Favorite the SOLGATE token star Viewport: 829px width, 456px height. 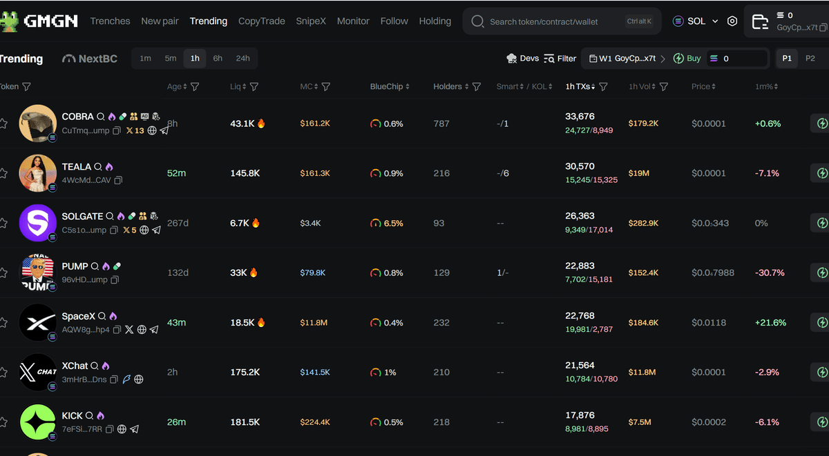pyautogui.click(x=3, y=223)
